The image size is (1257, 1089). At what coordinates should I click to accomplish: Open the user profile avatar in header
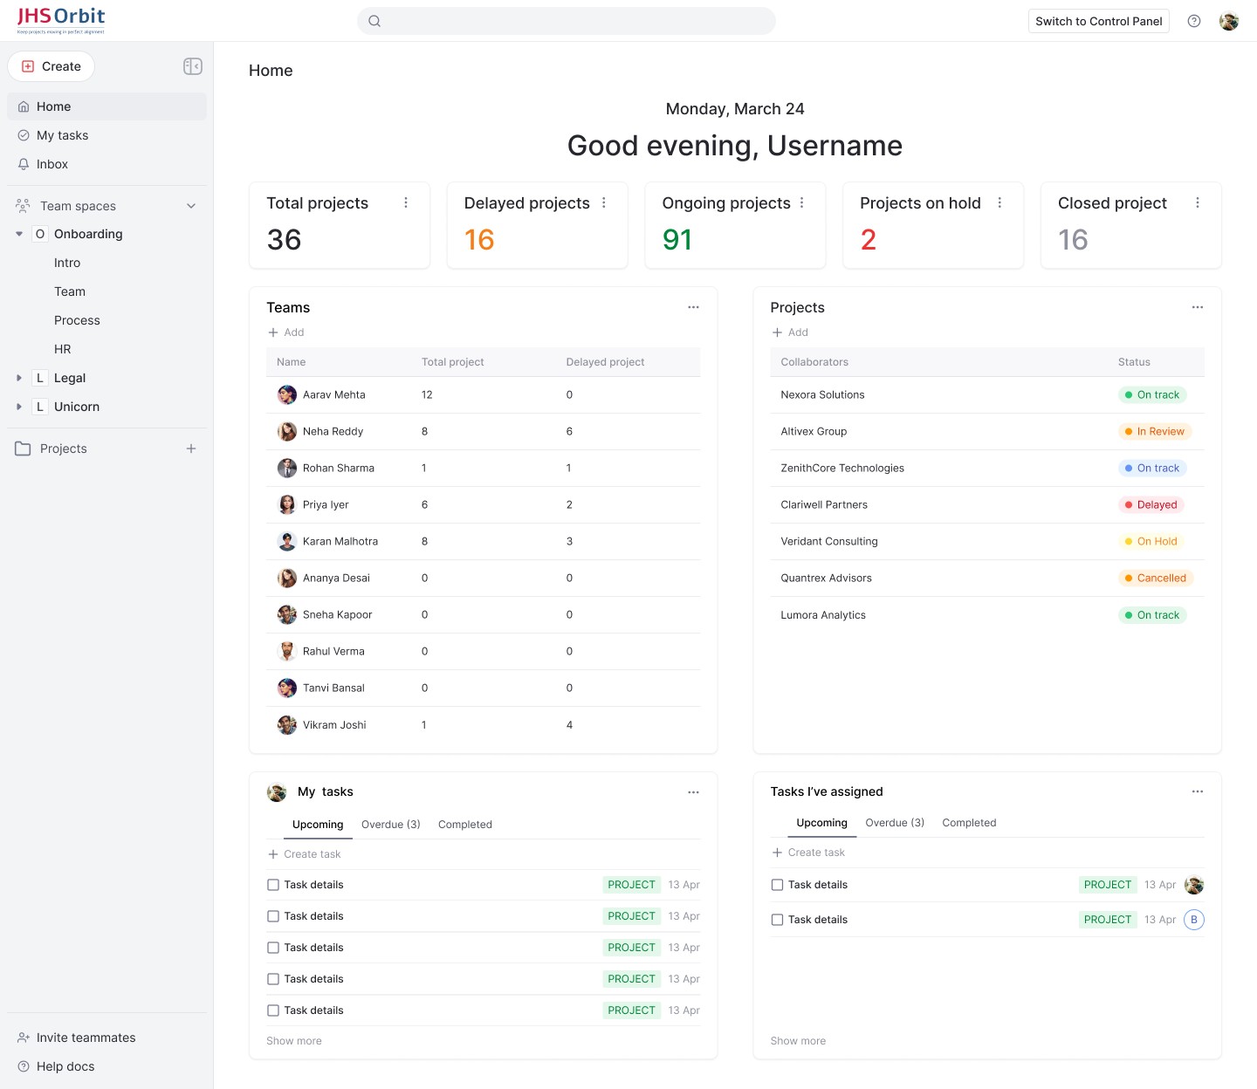[x=1229, y=21]
